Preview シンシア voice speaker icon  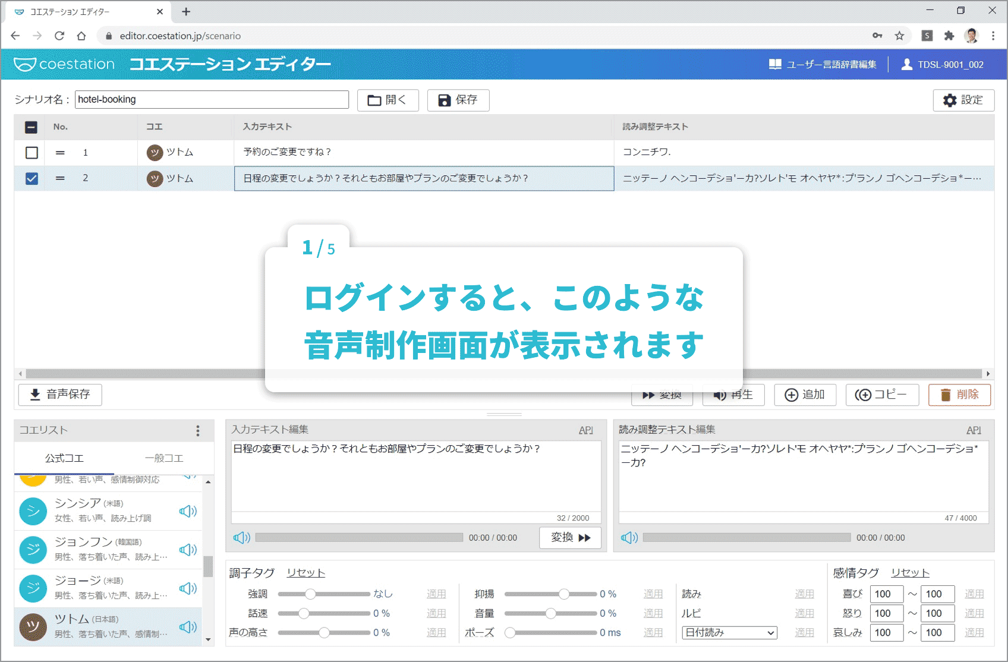pos(188,511)
